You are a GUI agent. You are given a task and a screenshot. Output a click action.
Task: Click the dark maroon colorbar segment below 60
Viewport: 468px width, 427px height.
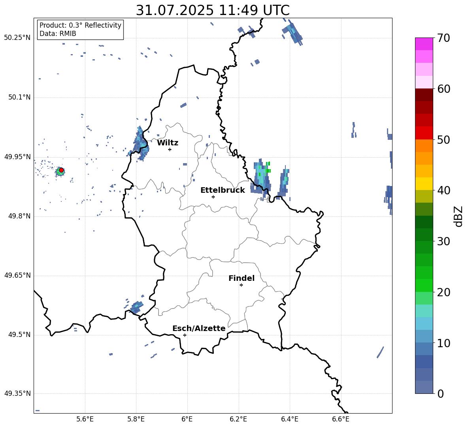(424, 95)
